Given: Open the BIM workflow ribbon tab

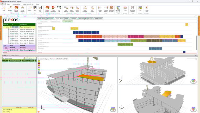Looking at the screenshot, I should click(16, 4).
